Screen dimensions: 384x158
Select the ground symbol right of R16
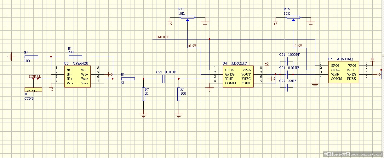click(311, 23)
